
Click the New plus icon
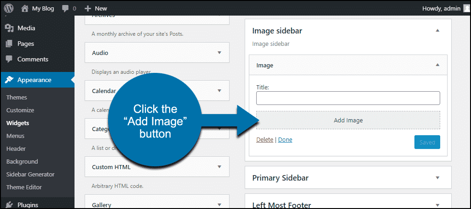pos(88,8)
